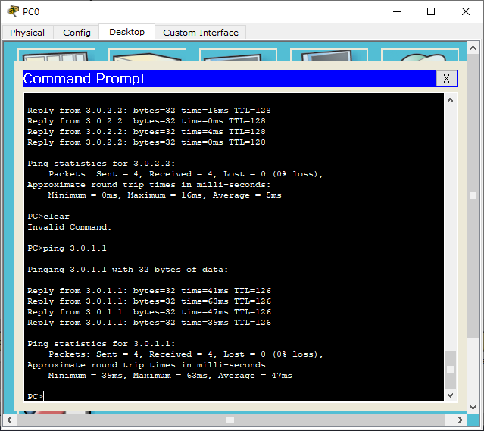Click horizontal scrollbar left arrow
This screenshot has height=431, width=484.
pos(9,420)
